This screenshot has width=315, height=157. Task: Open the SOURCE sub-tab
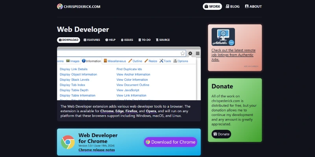(x=163, y=40)
